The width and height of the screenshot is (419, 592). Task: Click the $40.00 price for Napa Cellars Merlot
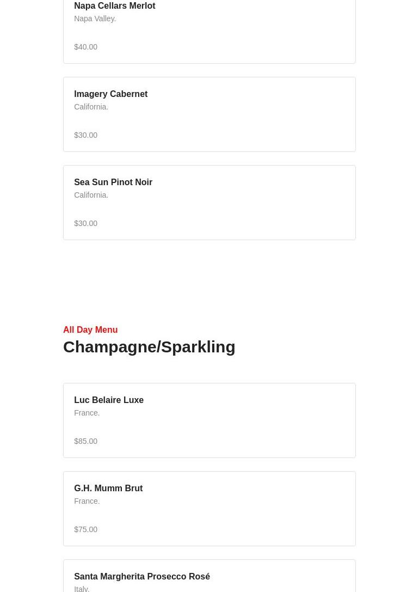point(85,47)
